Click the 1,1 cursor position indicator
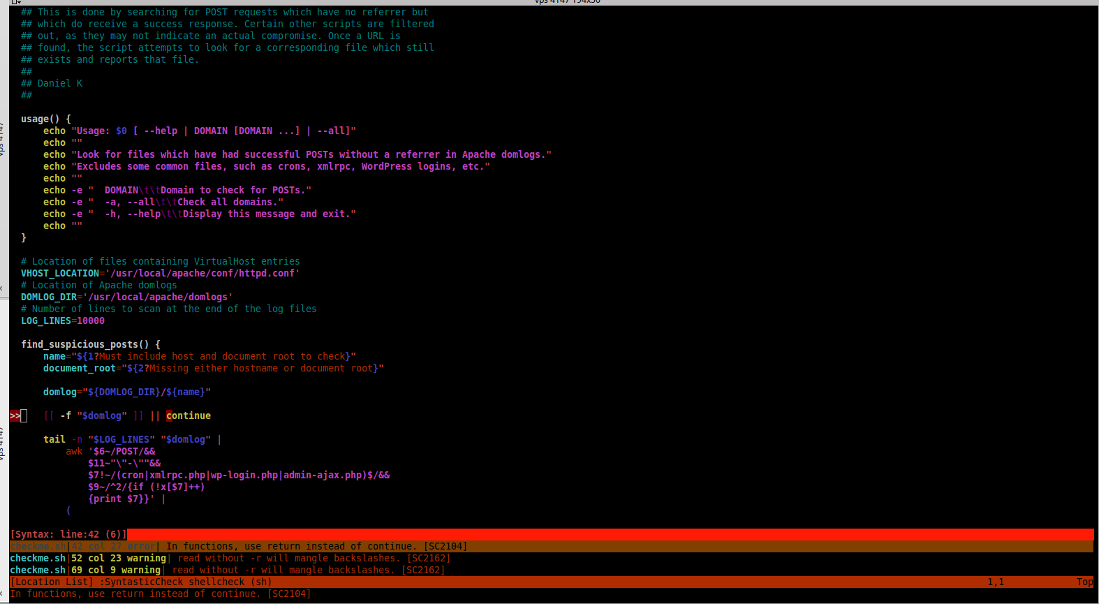Screen dimensions: 1099x604 (996, 582)
